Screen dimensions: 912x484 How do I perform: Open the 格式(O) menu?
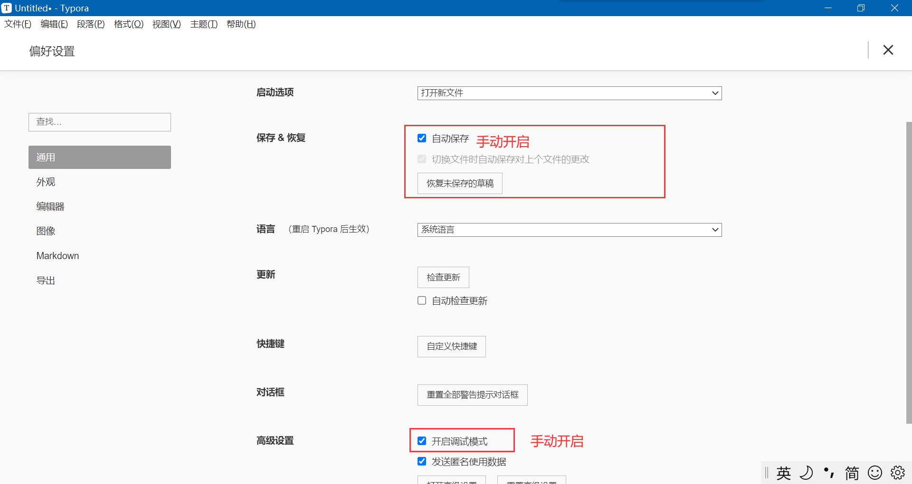(129, 24)
